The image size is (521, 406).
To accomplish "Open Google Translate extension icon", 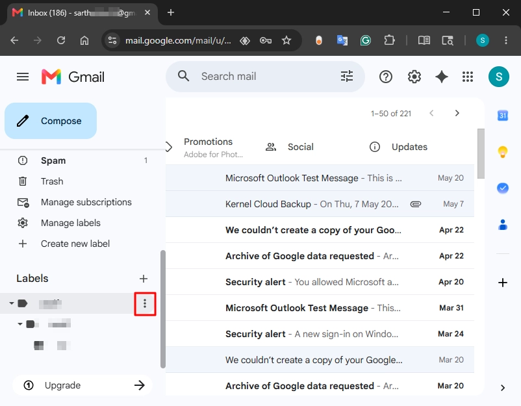I will pos(342,40).
